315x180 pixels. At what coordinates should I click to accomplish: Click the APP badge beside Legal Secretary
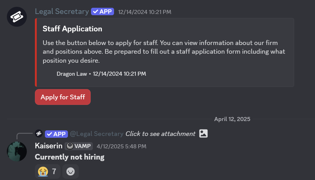[x=103, y=12]
